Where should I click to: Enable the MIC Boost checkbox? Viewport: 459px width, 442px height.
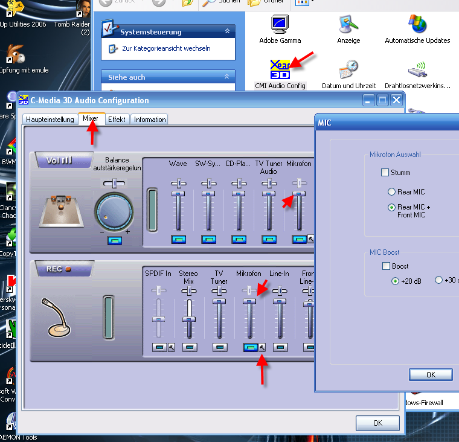tap(387, 266)
